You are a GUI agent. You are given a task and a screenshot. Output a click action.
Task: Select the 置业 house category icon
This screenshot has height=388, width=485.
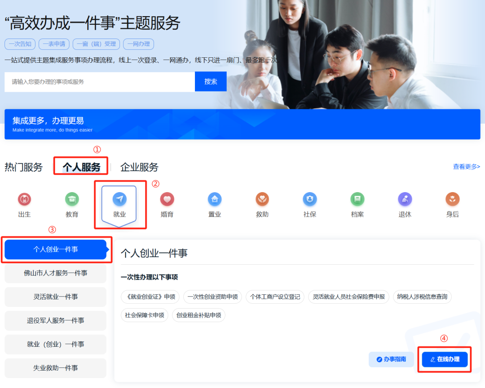tap(215, 199)
